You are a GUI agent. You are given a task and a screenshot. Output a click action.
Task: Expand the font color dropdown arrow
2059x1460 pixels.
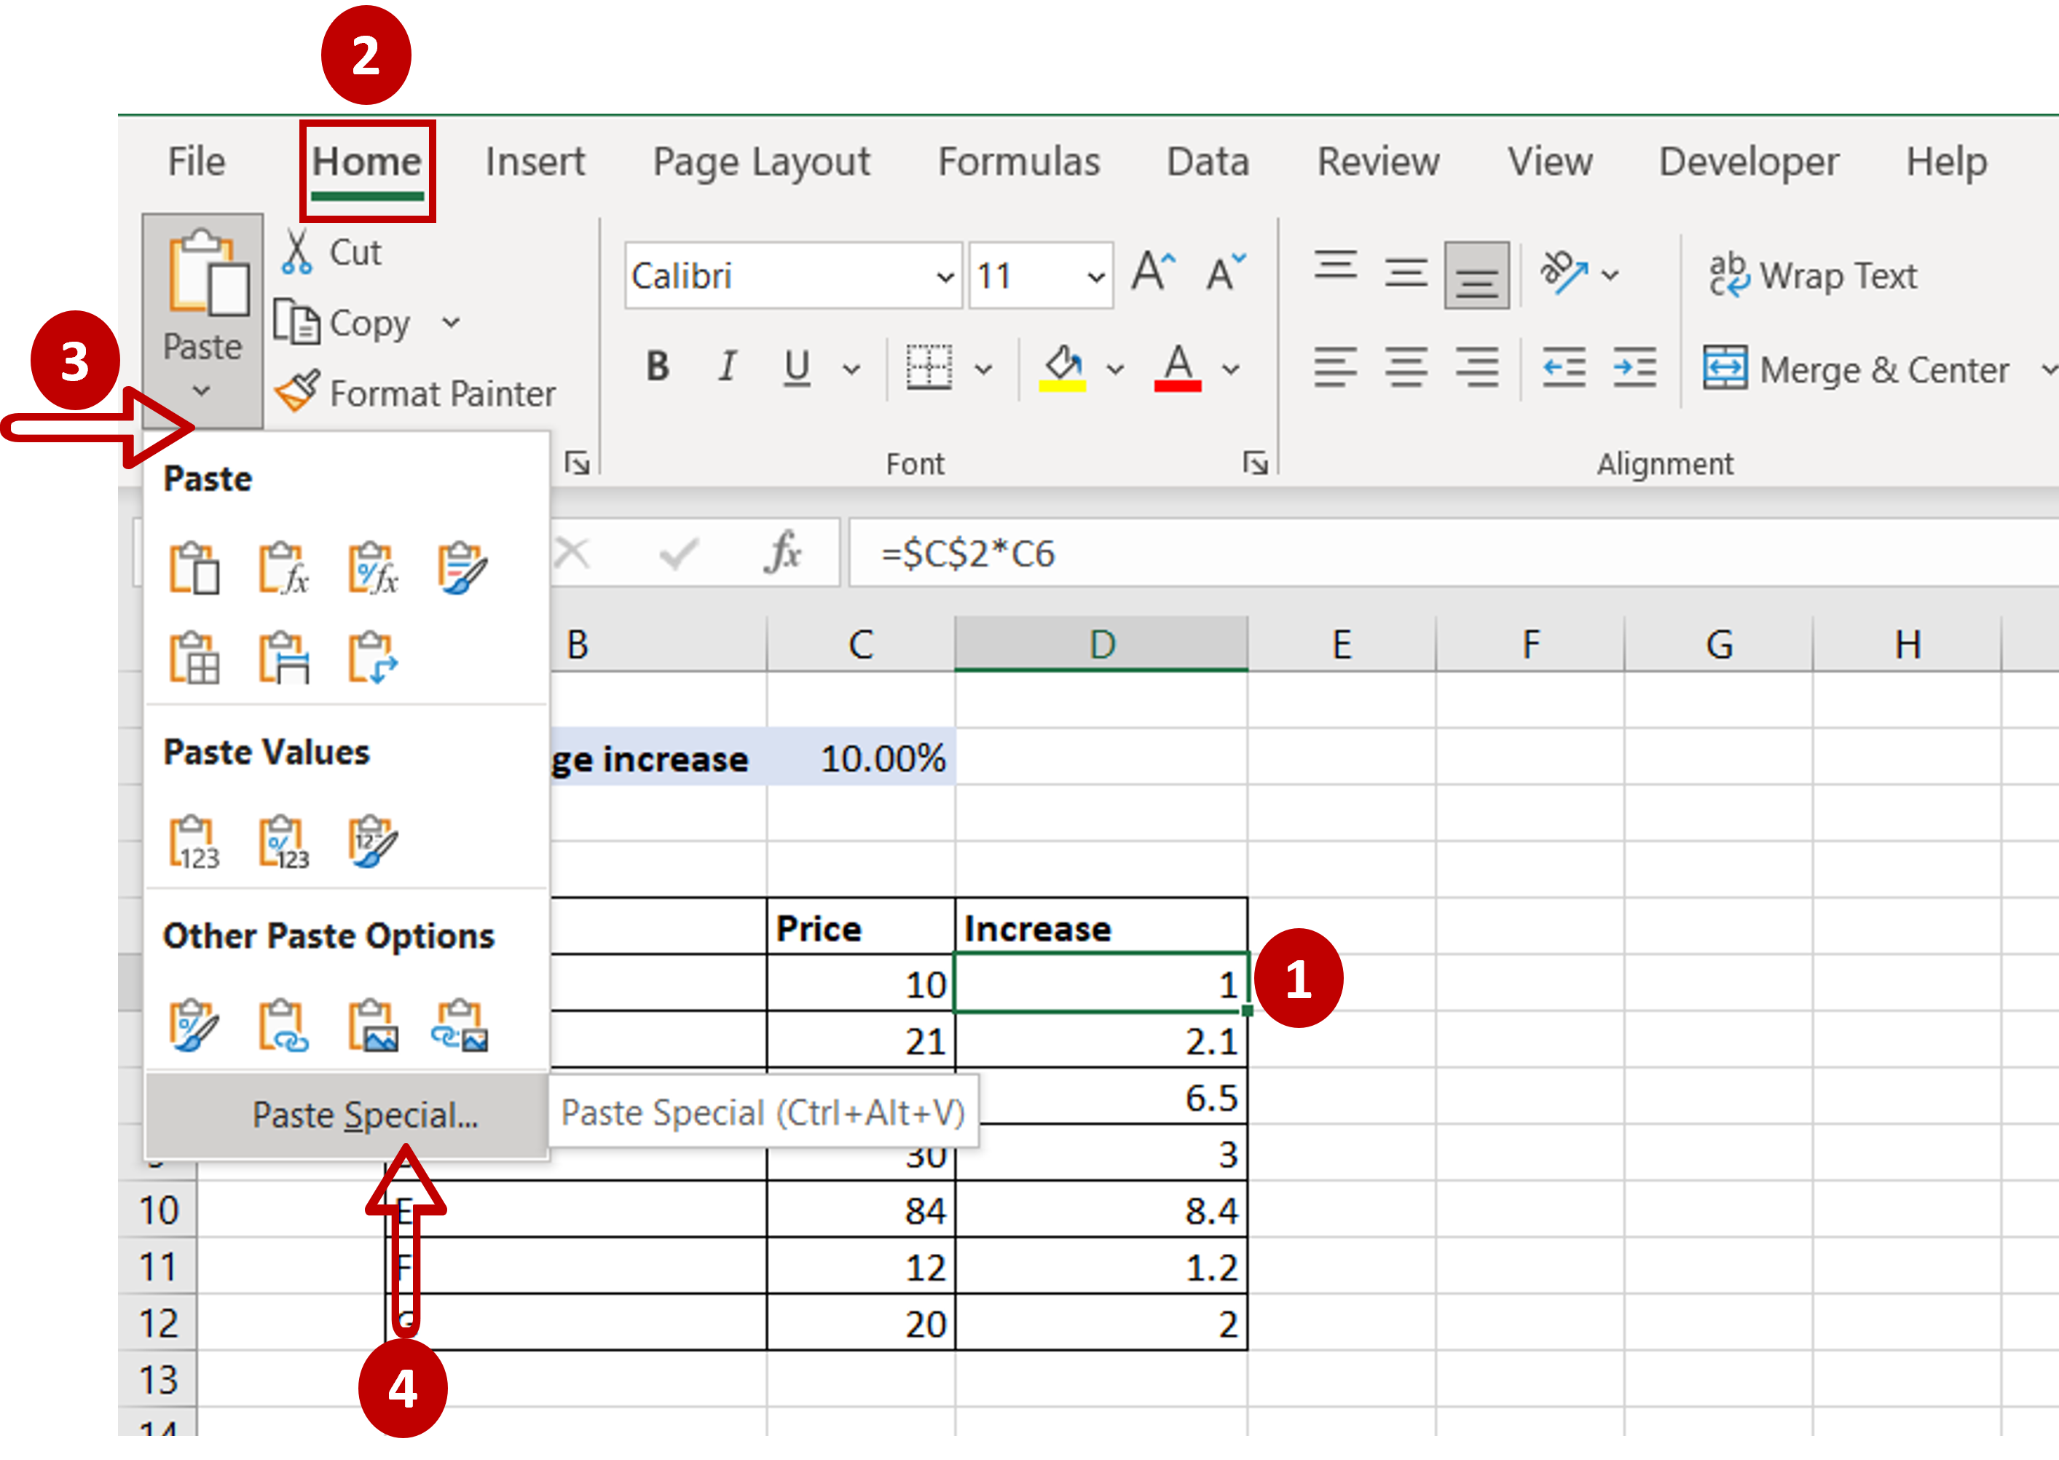coord(1232,369)
